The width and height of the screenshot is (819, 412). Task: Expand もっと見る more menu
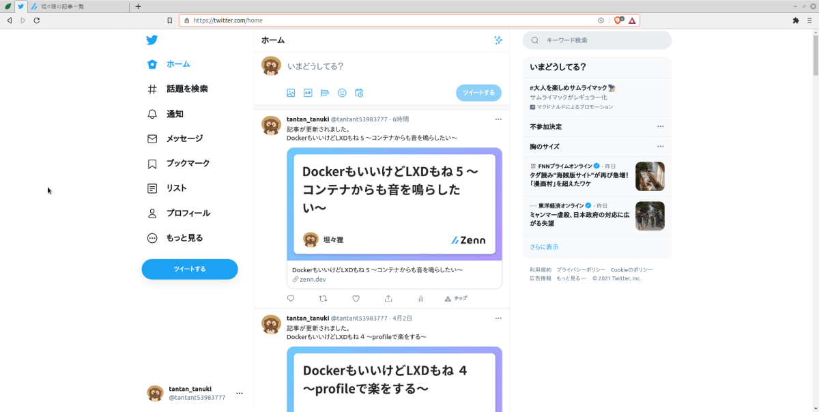click(175, 238)
